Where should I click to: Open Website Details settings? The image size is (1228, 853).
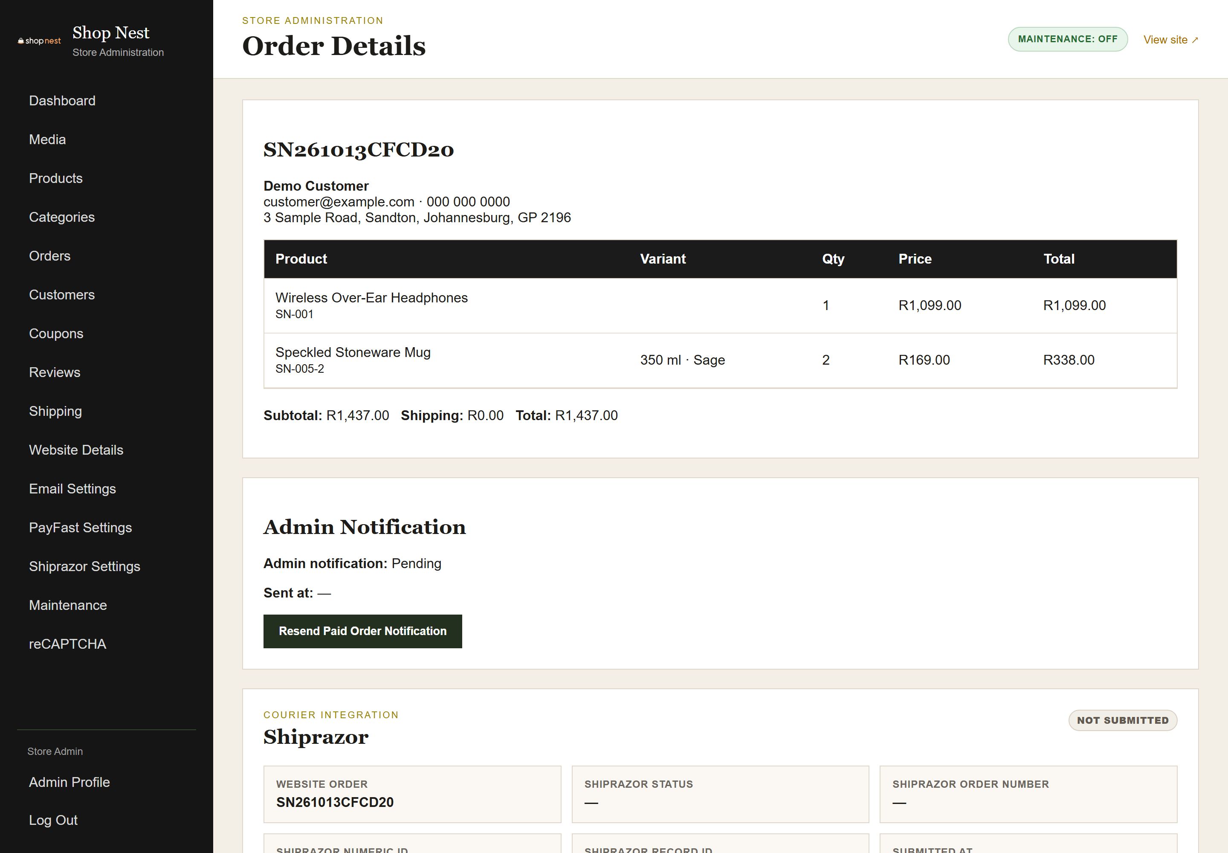tap(76, 450)
